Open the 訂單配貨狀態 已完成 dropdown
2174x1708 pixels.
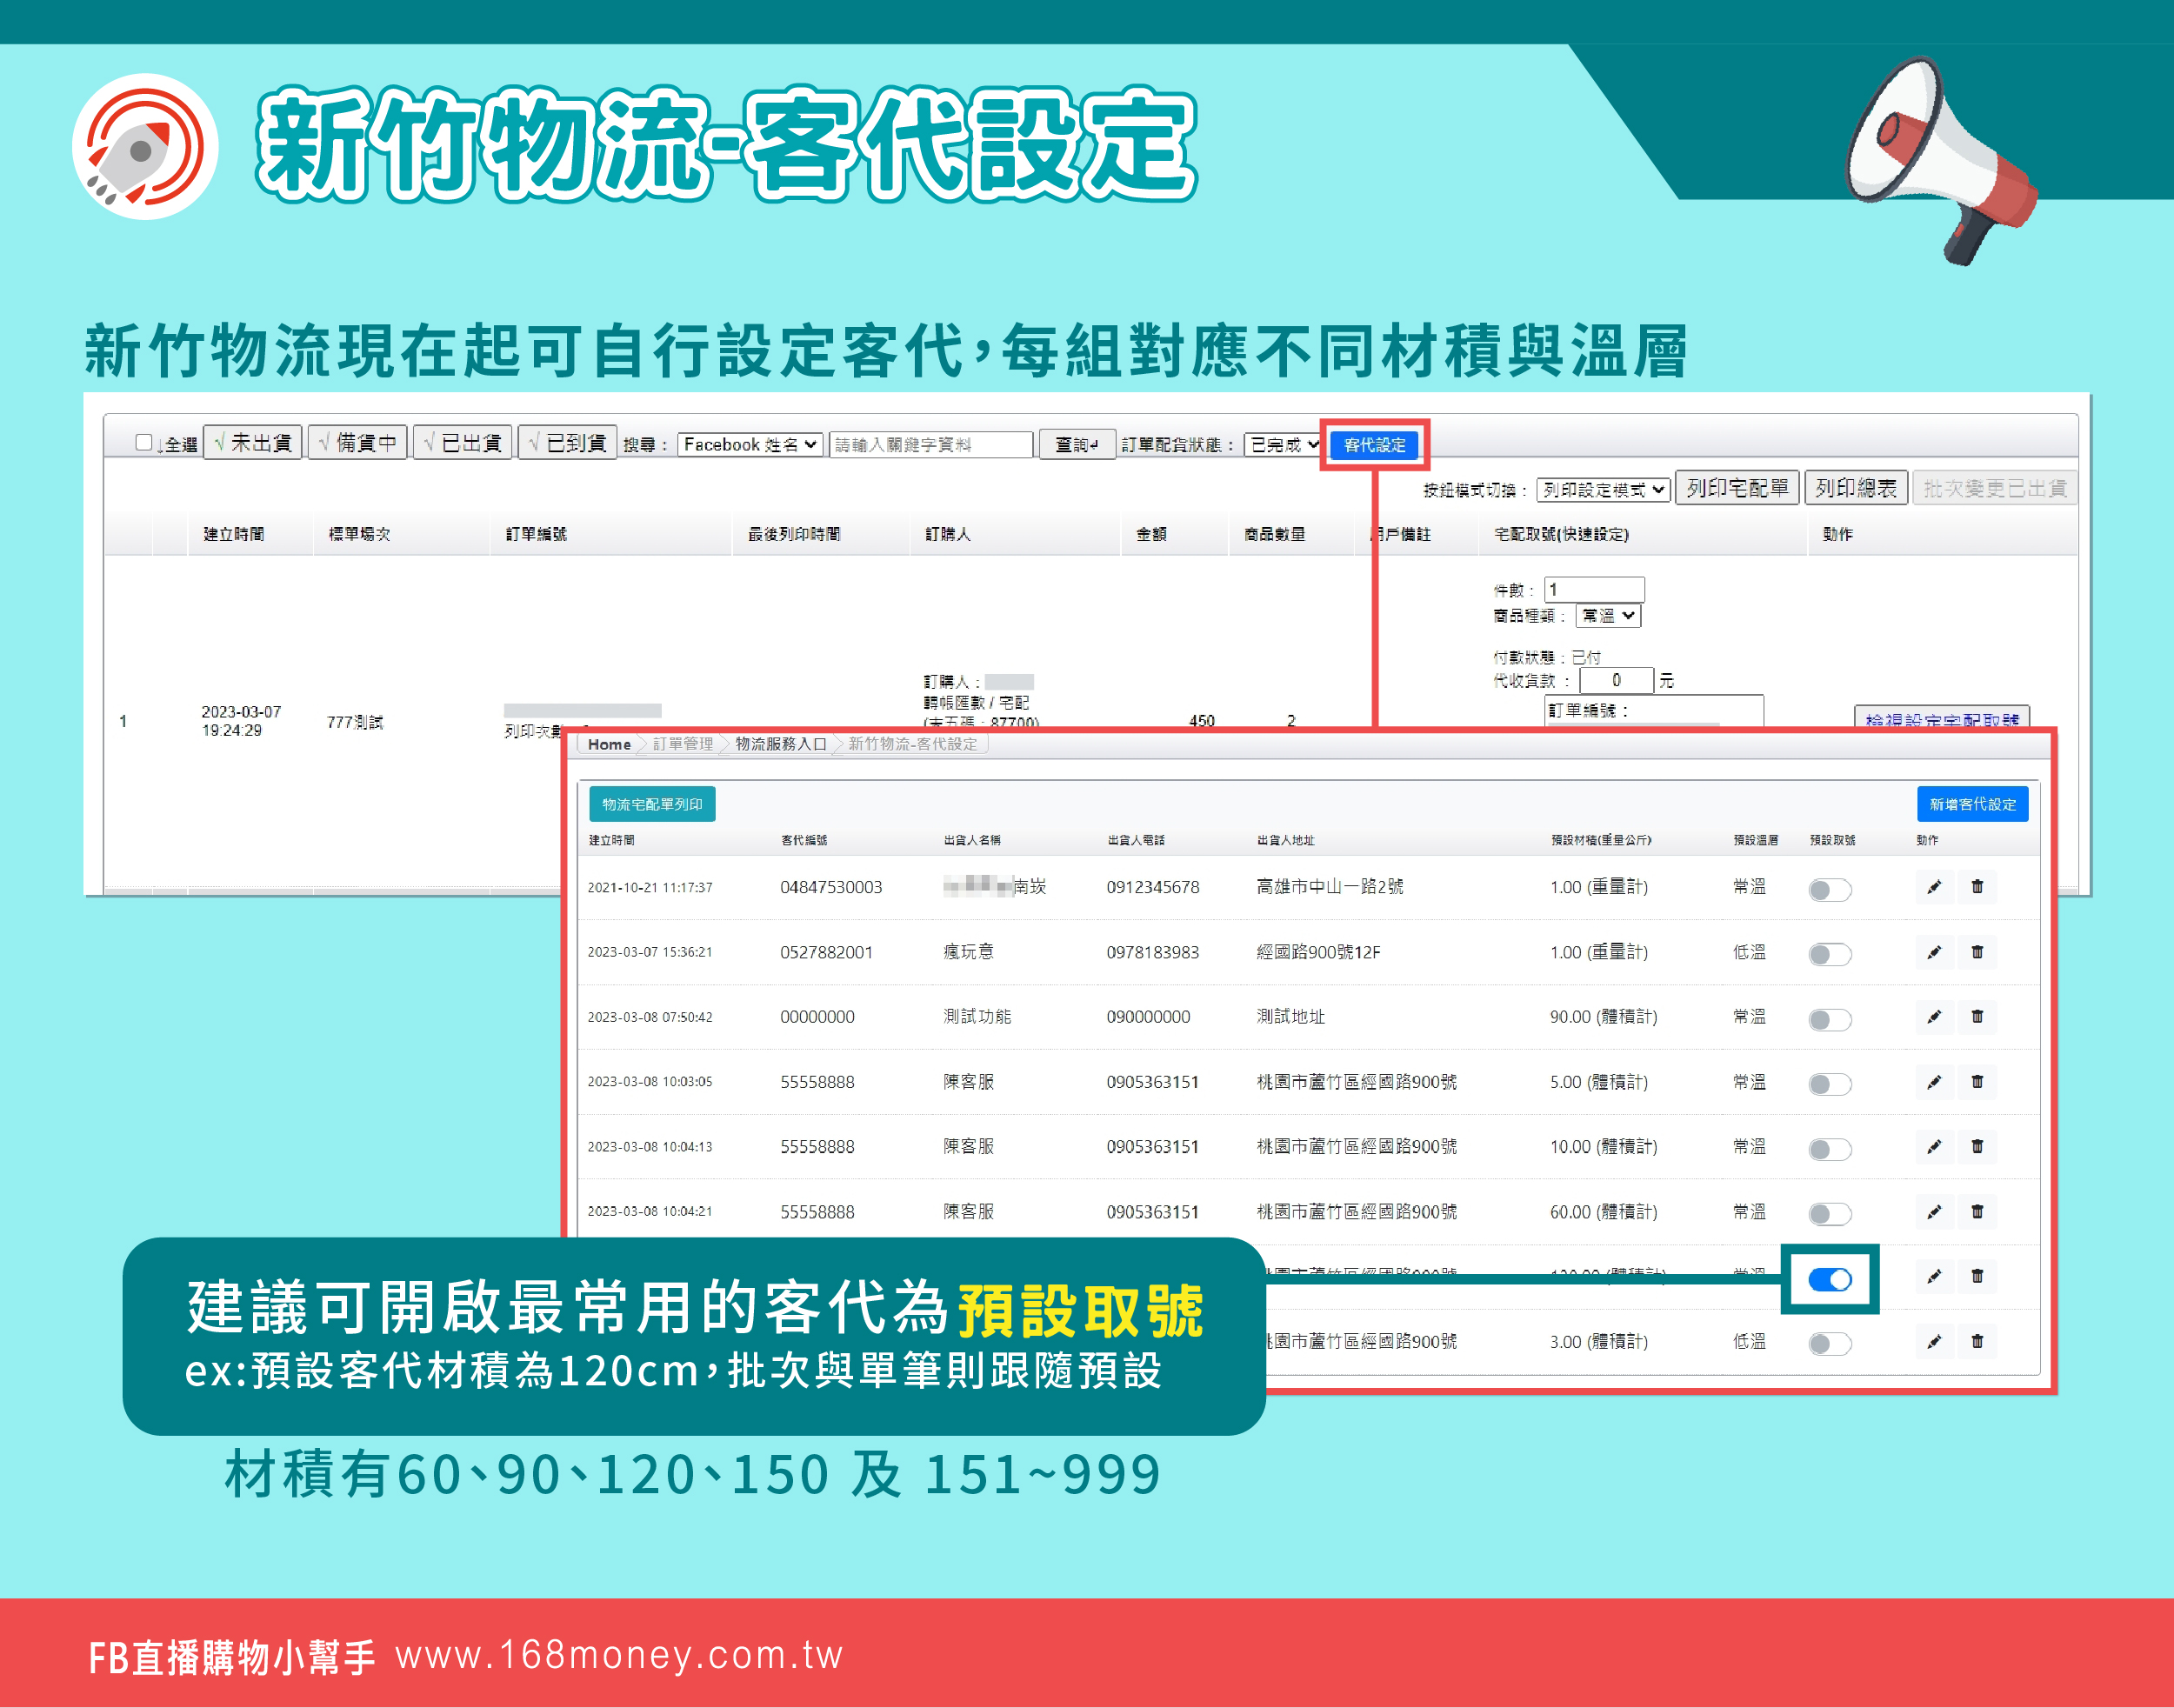pos(1283,444)
